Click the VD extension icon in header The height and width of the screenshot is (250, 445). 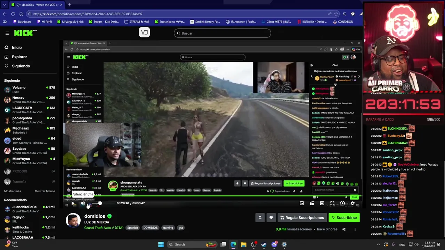pyautogui.click(x=144, y=33)
